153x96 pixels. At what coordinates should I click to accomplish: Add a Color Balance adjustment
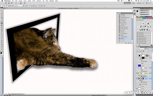pyautogui.click(x=143, y=27)
